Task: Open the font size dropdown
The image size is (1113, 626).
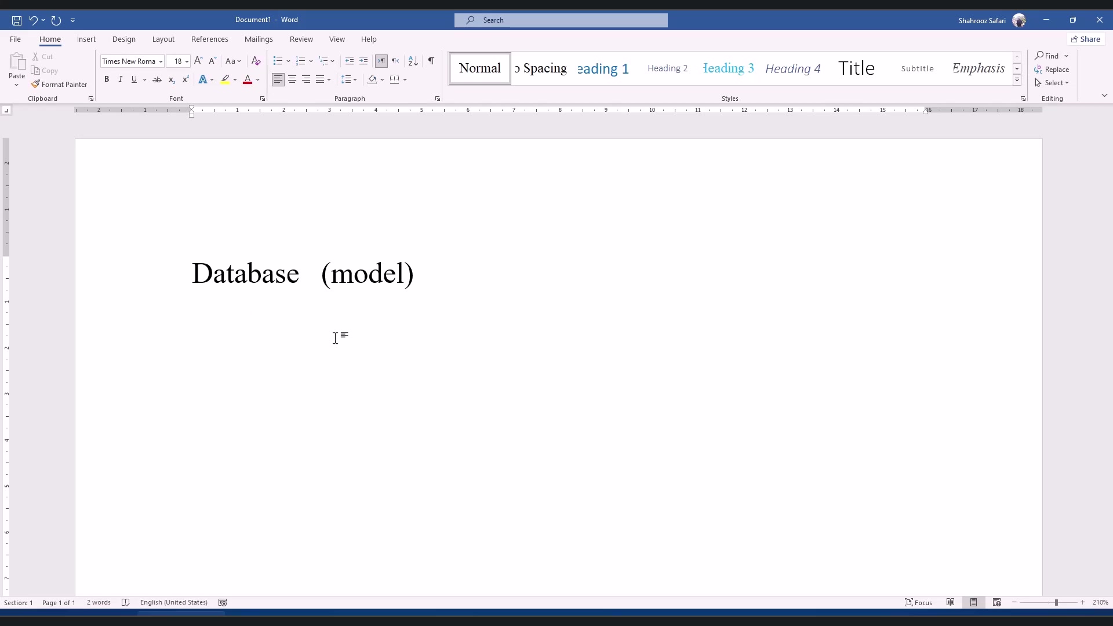Action: 187,61
